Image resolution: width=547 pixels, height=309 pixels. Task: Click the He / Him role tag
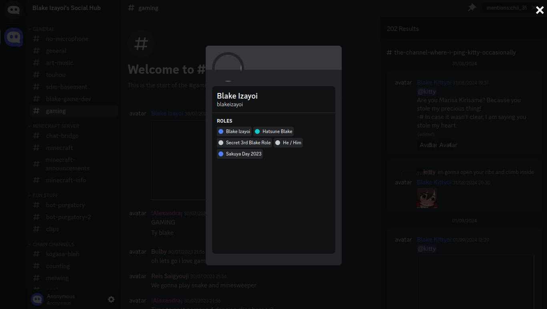(x=288, y=143)
